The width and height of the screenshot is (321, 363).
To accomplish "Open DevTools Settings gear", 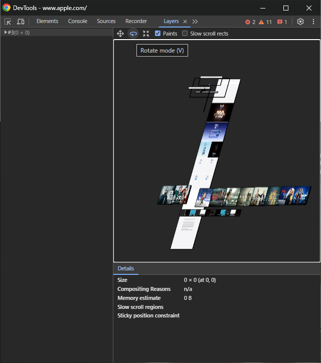I will tap(300, 22).
